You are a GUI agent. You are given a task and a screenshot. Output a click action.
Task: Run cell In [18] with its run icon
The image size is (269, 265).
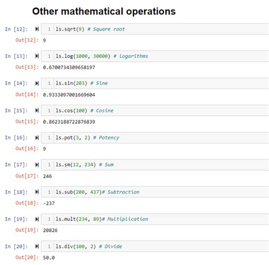pos(37,192)
